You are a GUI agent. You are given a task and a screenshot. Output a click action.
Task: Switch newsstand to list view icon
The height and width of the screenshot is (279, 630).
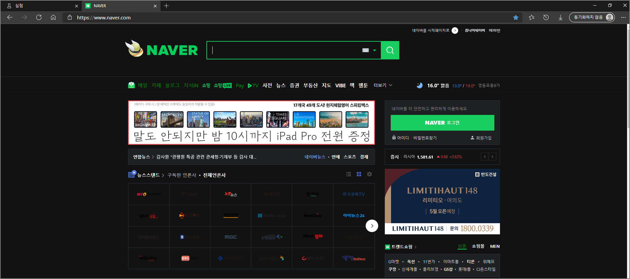(349, 174)
